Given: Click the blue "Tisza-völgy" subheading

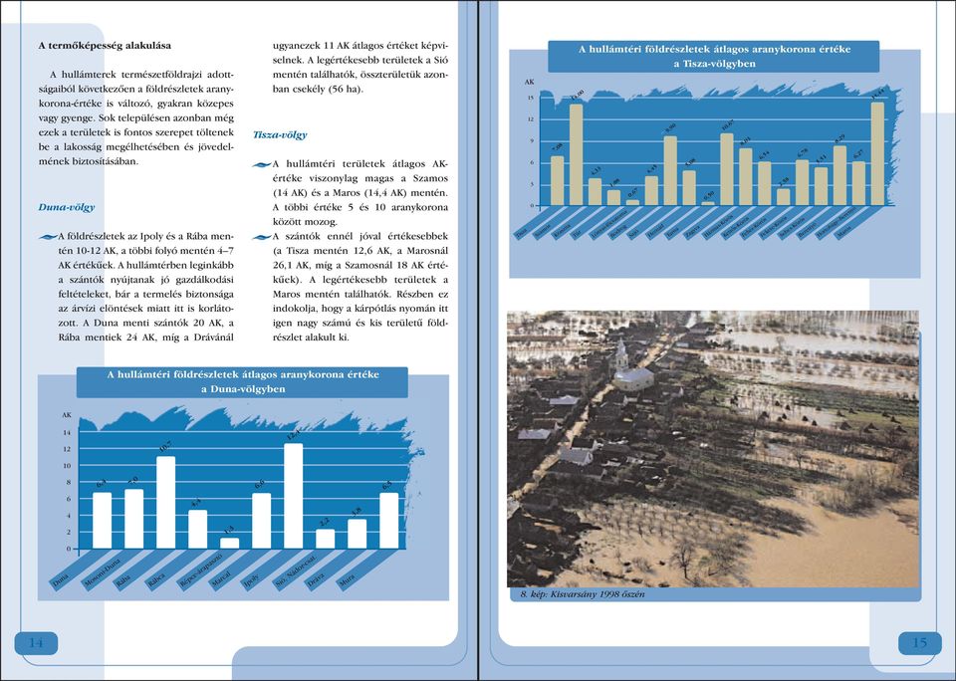Looking at the screenshot, I should tap(280, 134).
